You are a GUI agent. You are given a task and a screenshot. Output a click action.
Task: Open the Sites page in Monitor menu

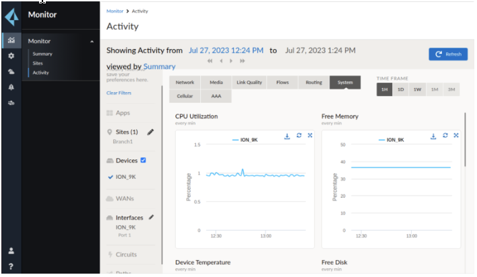38,63
